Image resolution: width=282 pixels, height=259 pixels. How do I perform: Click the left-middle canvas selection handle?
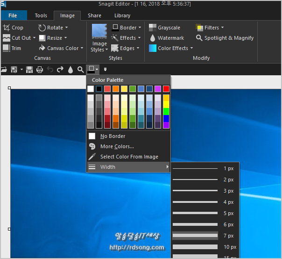click(x=9, y=229)
